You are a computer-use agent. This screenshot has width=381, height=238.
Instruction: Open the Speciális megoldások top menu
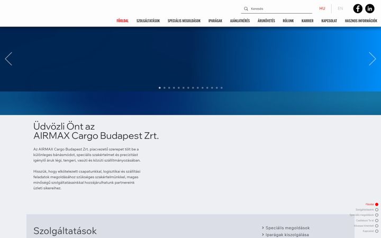coord(184,21)
